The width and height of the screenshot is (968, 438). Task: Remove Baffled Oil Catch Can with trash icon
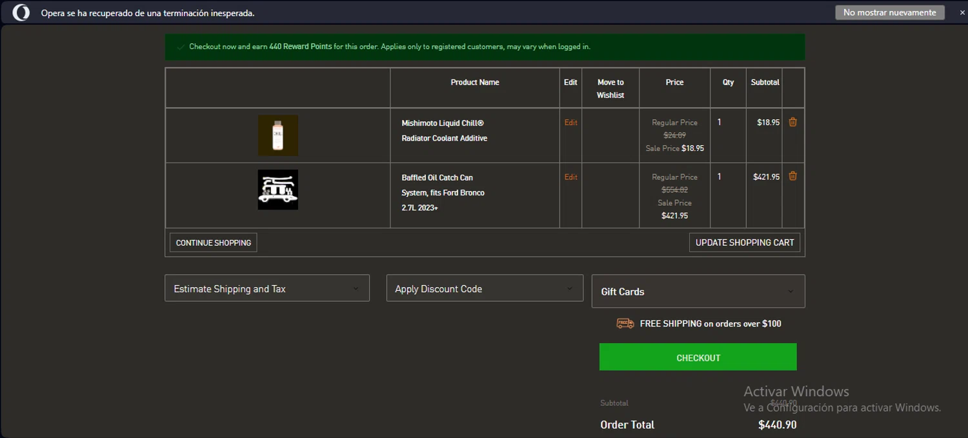click(792, 176)
